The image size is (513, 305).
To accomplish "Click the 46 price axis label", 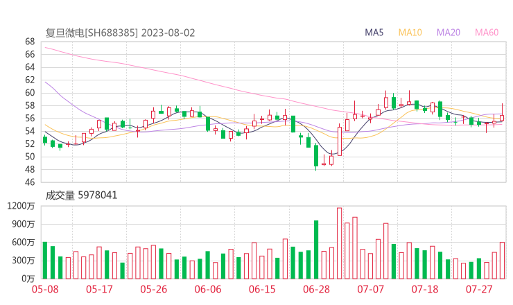I will pyautogui.click(x=30, y=182).
